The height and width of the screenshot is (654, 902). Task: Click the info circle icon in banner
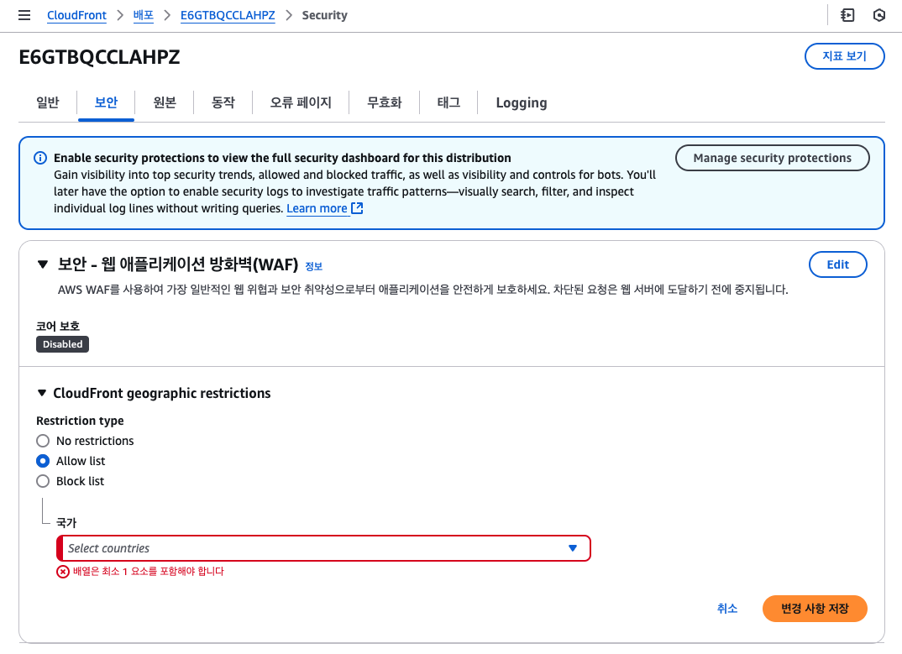pyautogui.click(x=40, y=158)
